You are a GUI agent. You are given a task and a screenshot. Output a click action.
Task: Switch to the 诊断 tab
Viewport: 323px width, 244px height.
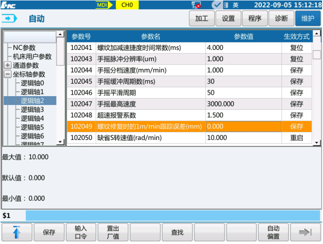click(282, 18)
